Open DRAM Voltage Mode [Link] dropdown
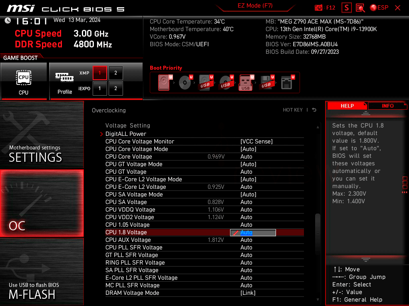The width and height of the screenshot is (409, 306). (248, 293)
